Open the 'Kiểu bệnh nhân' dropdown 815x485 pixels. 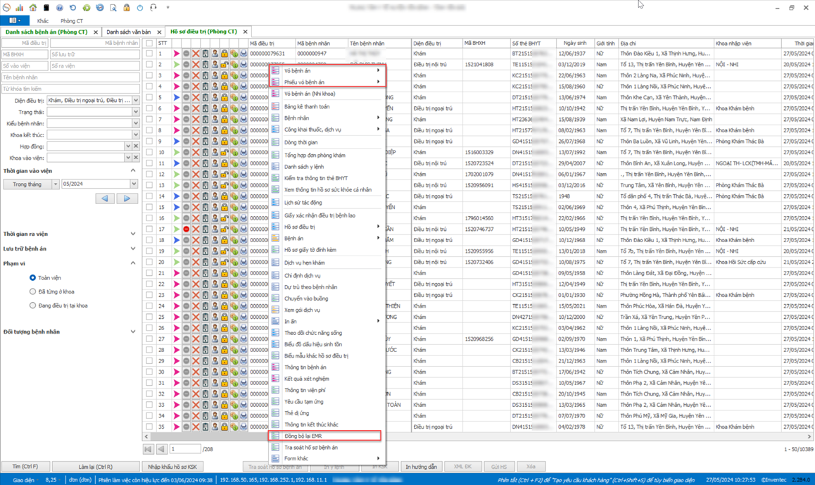[136, 123]
